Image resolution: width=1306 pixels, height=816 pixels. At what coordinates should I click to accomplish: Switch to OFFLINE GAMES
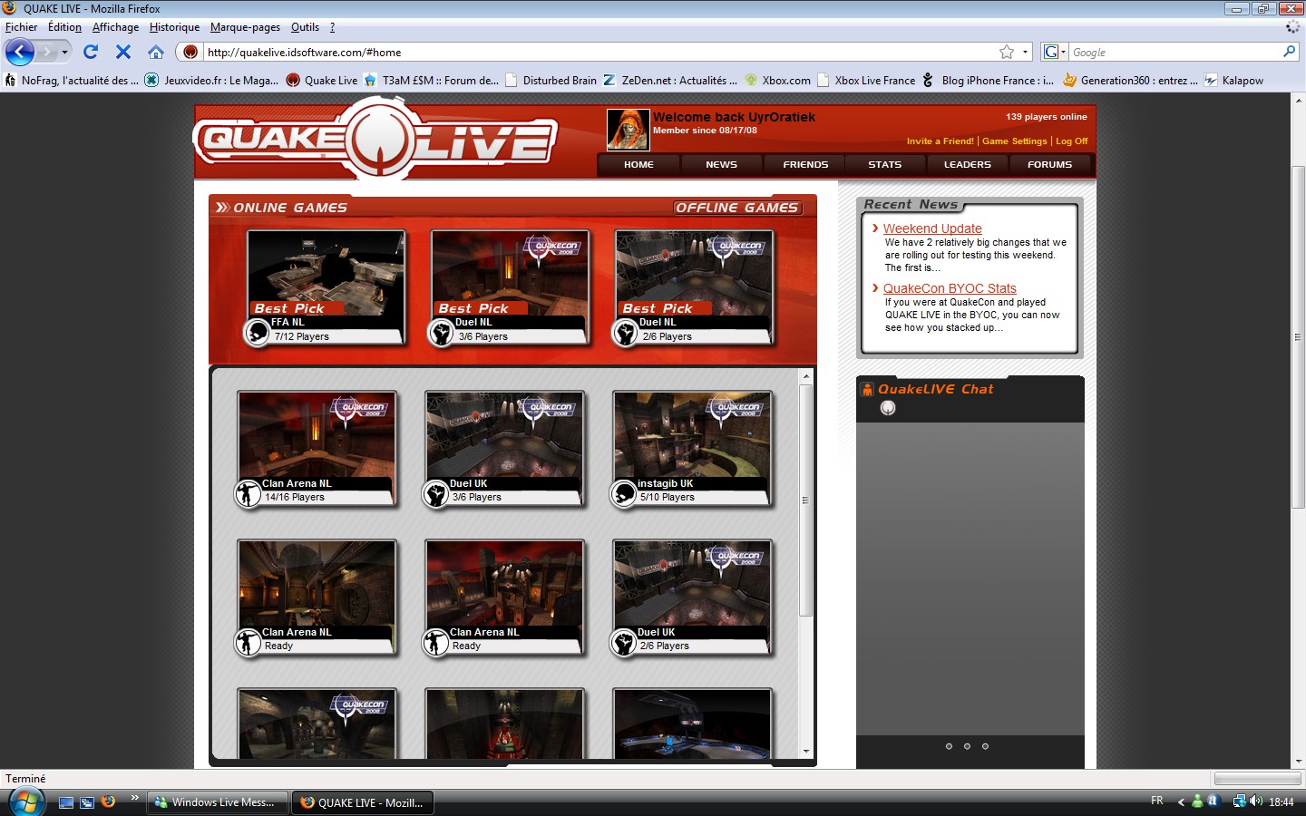point(736,208)
